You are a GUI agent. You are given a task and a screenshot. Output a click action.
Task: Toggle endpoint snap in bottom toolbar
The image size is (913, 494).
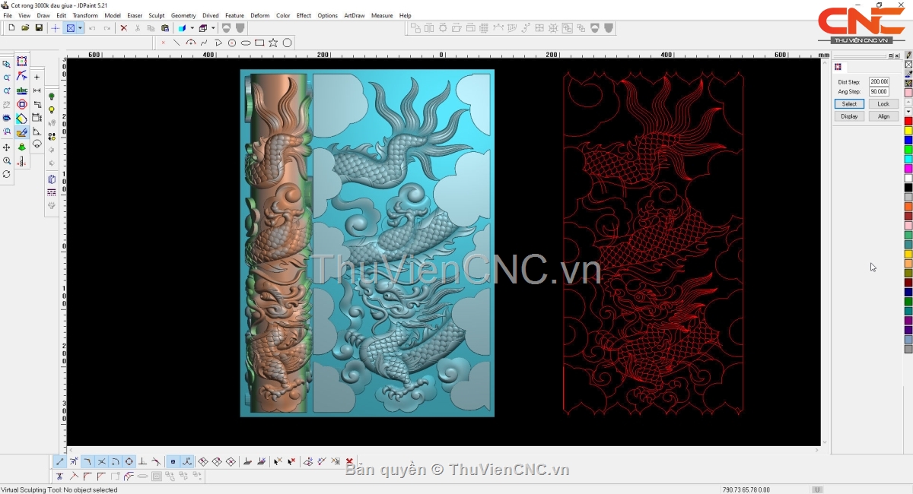[60, 461]
